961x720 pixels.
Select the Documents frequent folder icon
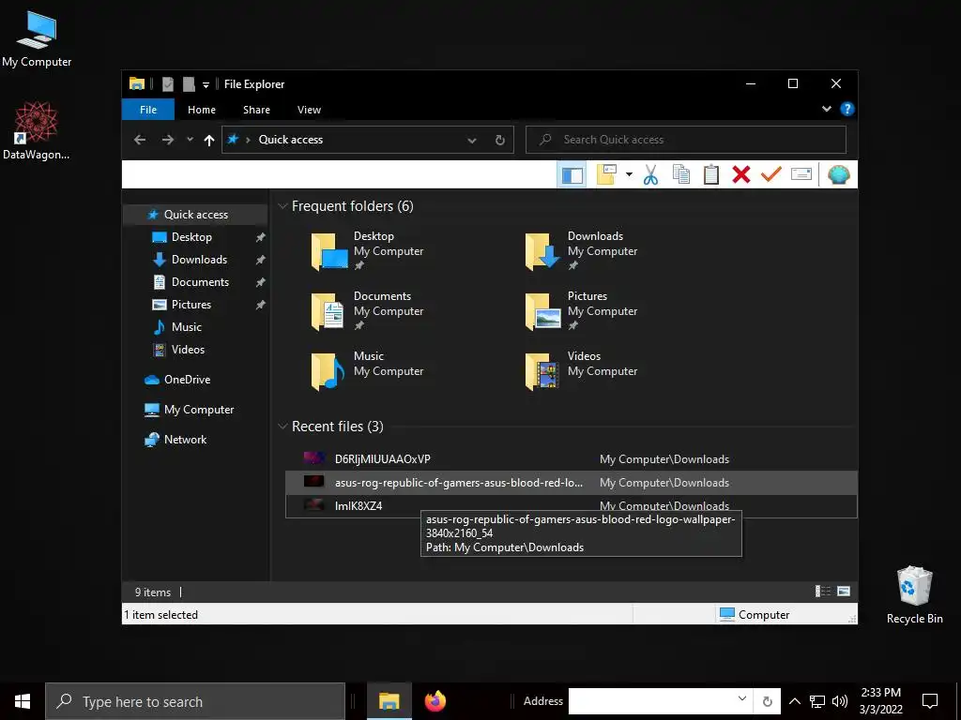pyautogui.click(x=328, y=311)
